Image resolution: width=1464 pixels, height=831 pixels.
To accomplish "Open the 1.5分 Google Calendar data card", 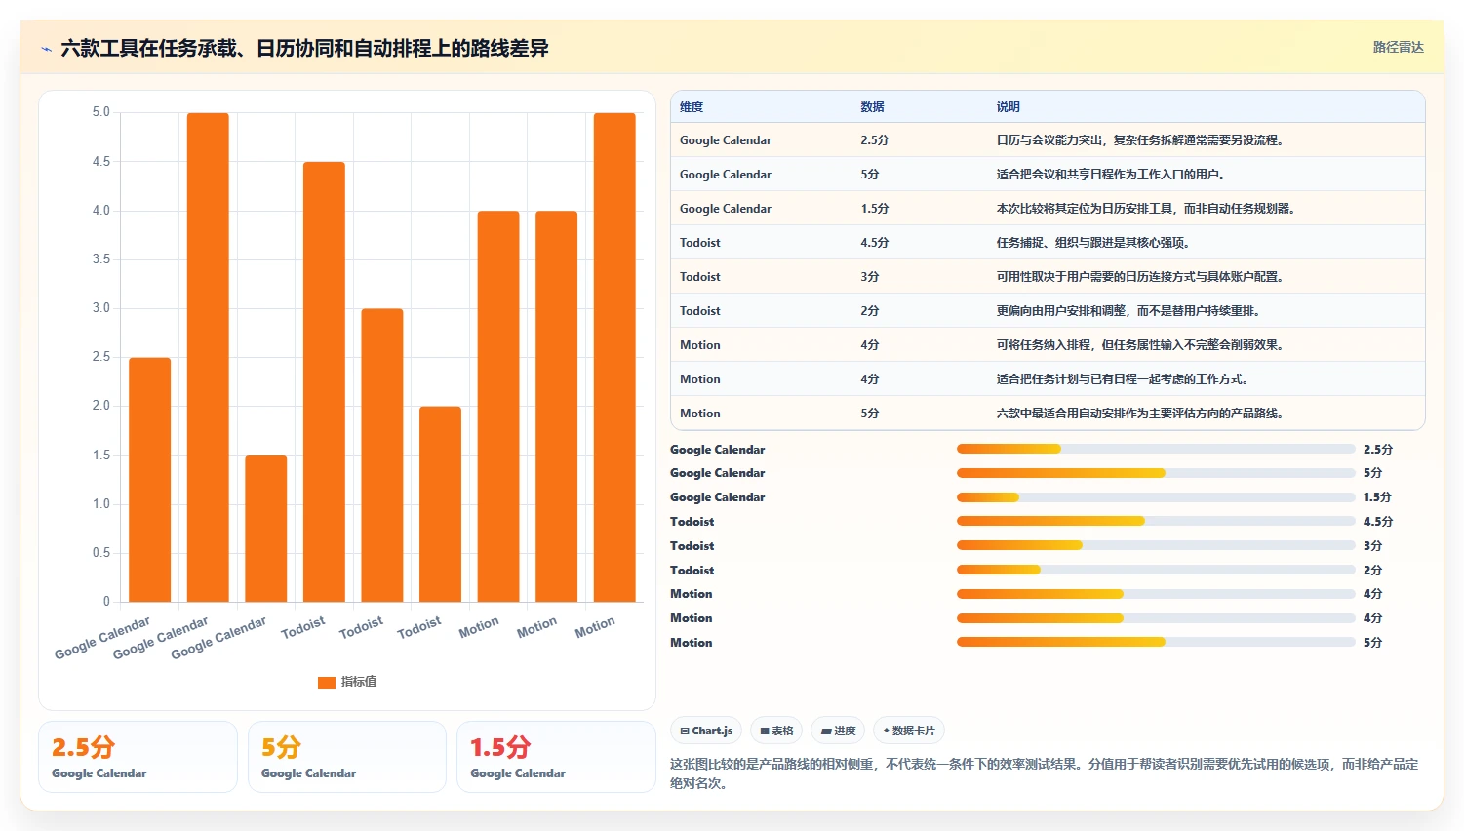I will point(556,757).
